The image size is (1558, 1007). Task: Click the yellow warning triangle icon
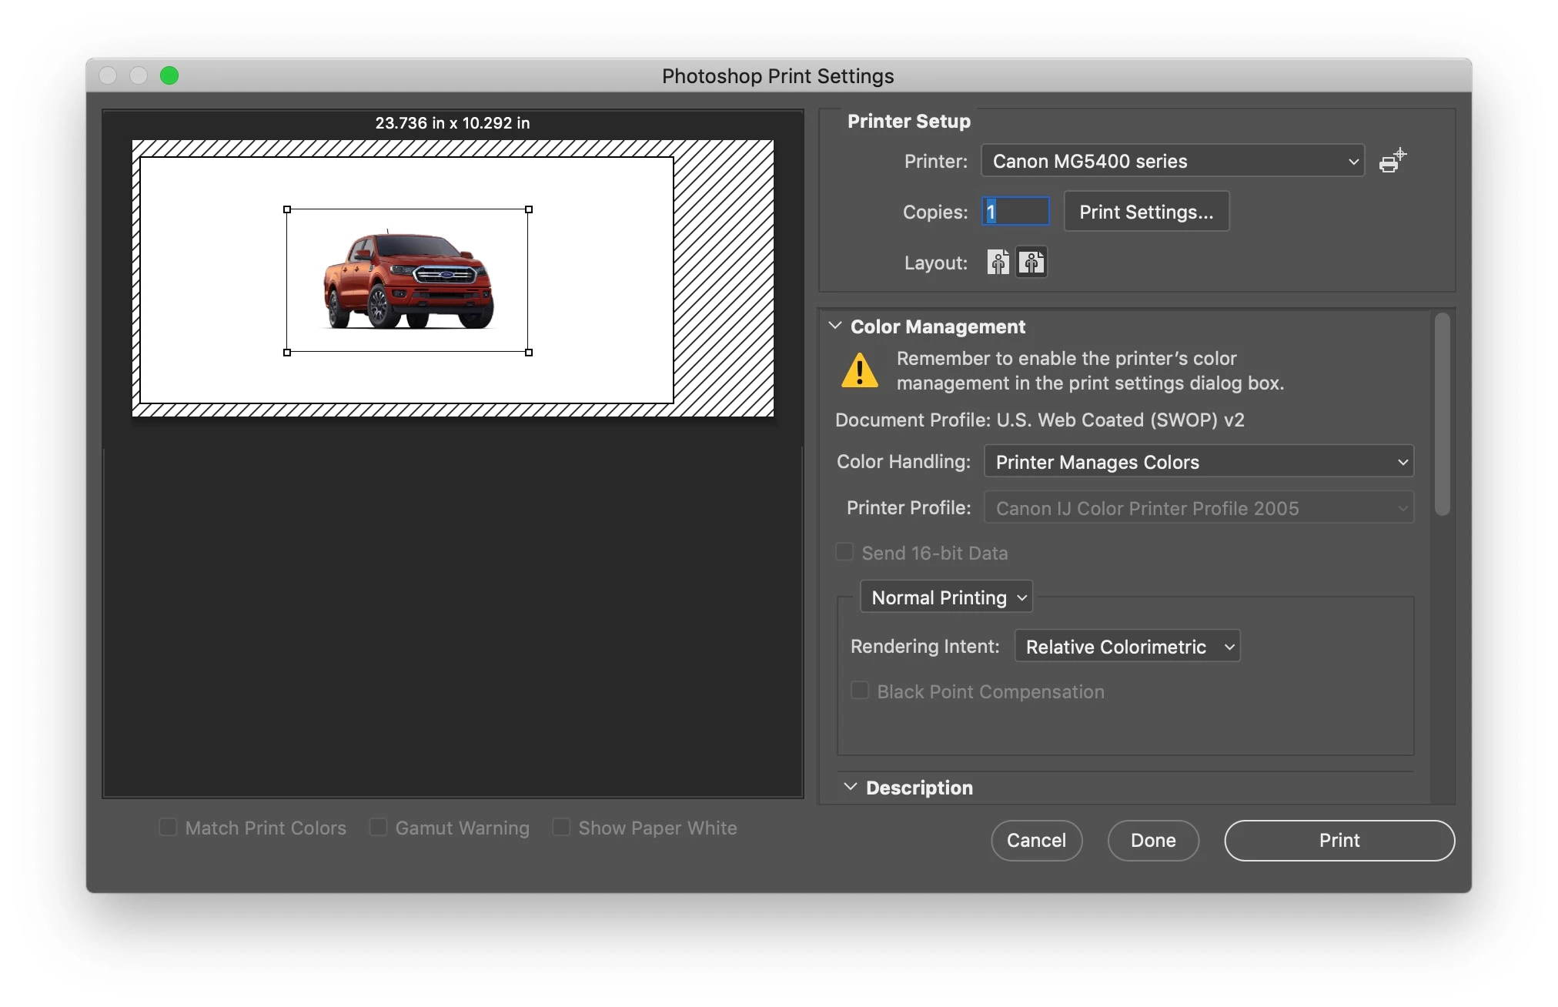859,370
